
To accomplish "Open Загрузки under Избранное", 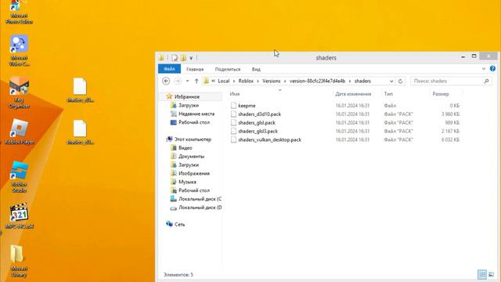I will [189, 105].
